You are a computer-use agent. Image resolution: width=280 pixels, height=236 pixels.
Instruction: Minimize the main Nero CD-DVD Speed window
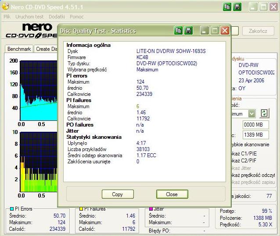pos(253,7)
